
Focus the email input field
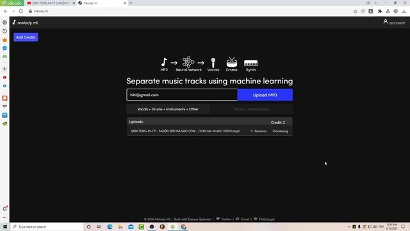coord(182,95)
